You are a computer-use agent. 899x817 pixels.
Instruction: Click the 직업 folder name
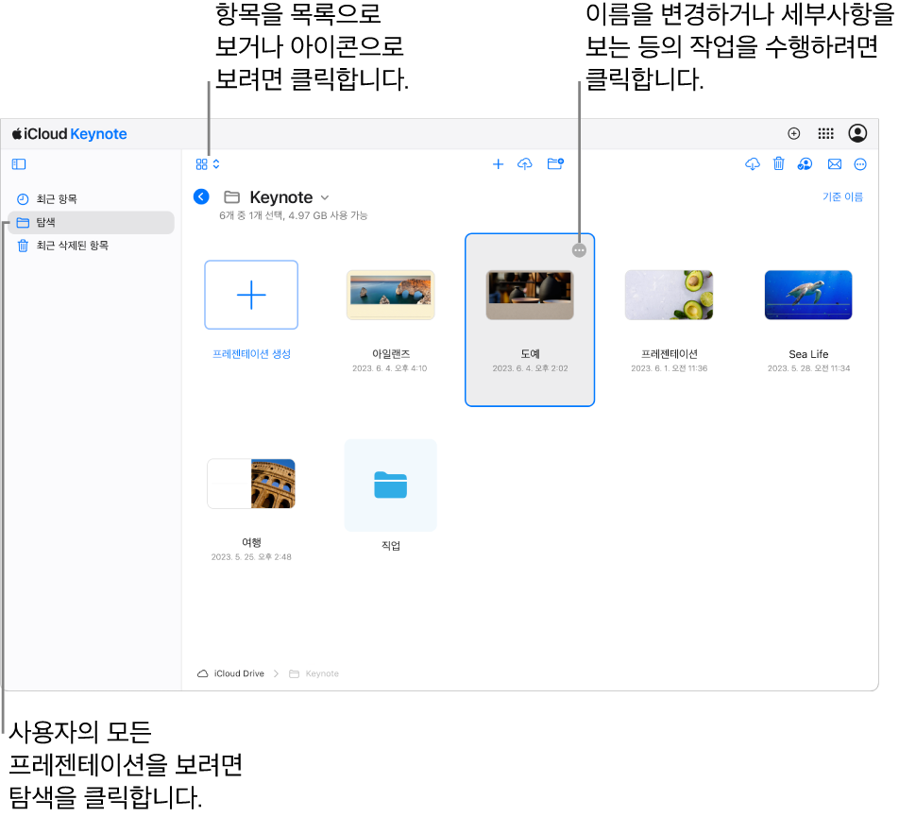click(x=390, y=546)
